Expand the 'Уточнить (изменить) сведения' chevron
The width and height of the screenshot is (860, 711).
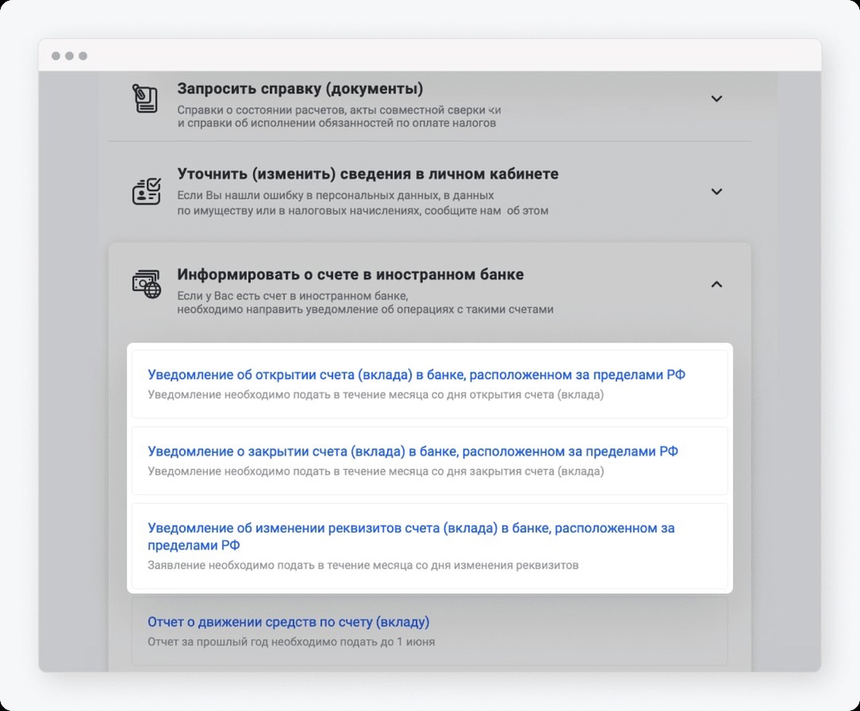click(x=716, y=191)
